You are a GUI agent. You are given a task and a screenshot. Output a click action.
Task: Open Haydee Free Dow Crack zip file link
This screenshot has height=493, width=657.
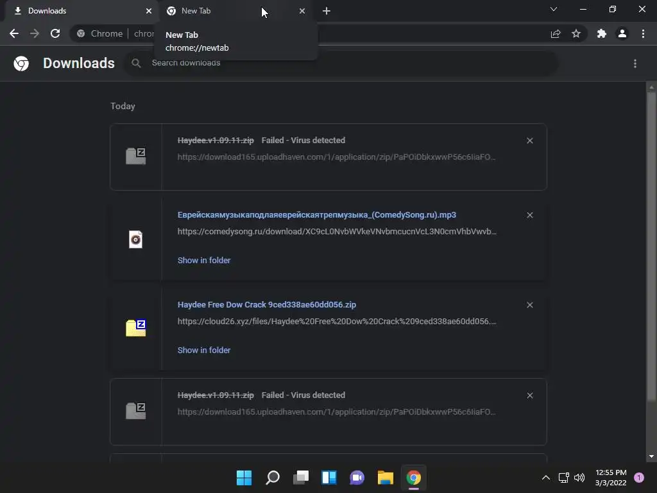[267, 305]
